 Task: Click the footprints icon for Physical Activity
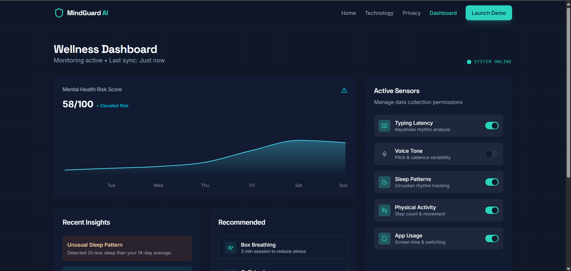click(x=384, y=210)
